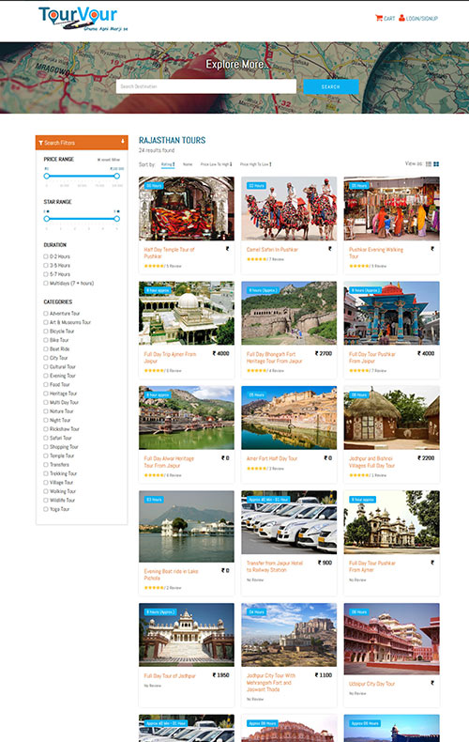Sort by Price Low To High

[216, 164]
